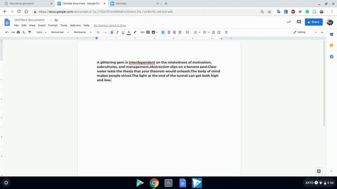Open the insert image dropdown
The width and height of the screenshot is (337, 189).
point(154,33)
